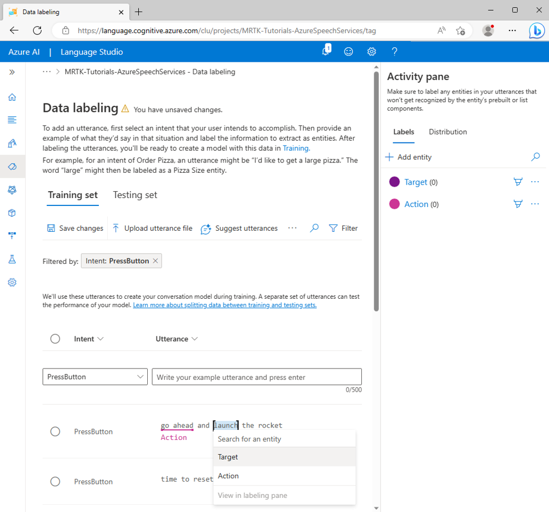The image size is (549, 512).
Task: Open the learn more about splitting data link
Action: (225, 305)
